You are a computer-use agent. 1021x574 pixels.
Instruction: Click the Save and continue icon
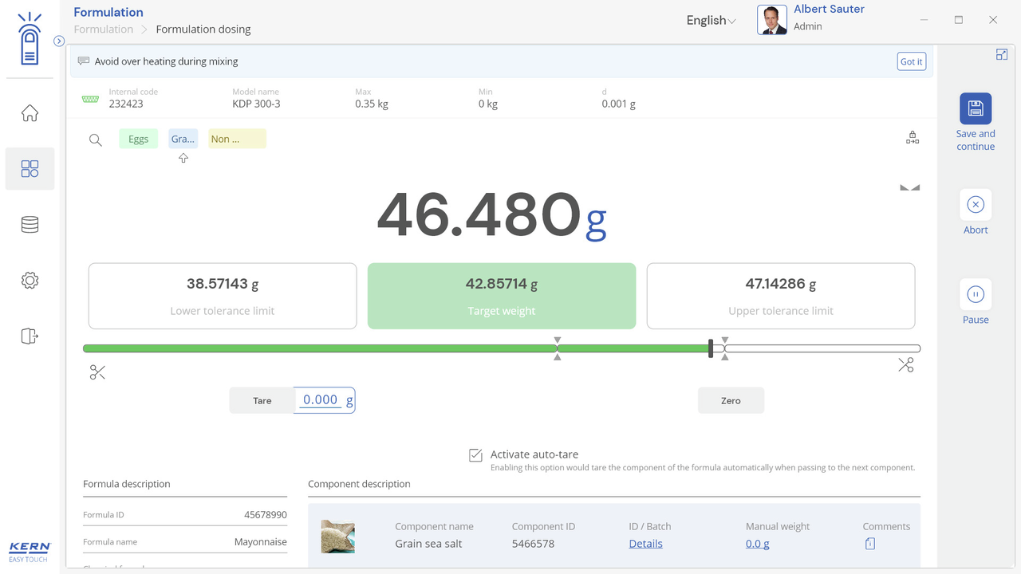point(975,108)
